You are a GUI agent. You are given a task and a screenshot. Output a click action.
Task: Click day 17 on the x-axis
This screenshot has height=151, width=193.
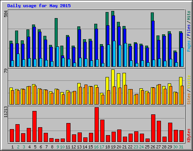tap(102, 147)
